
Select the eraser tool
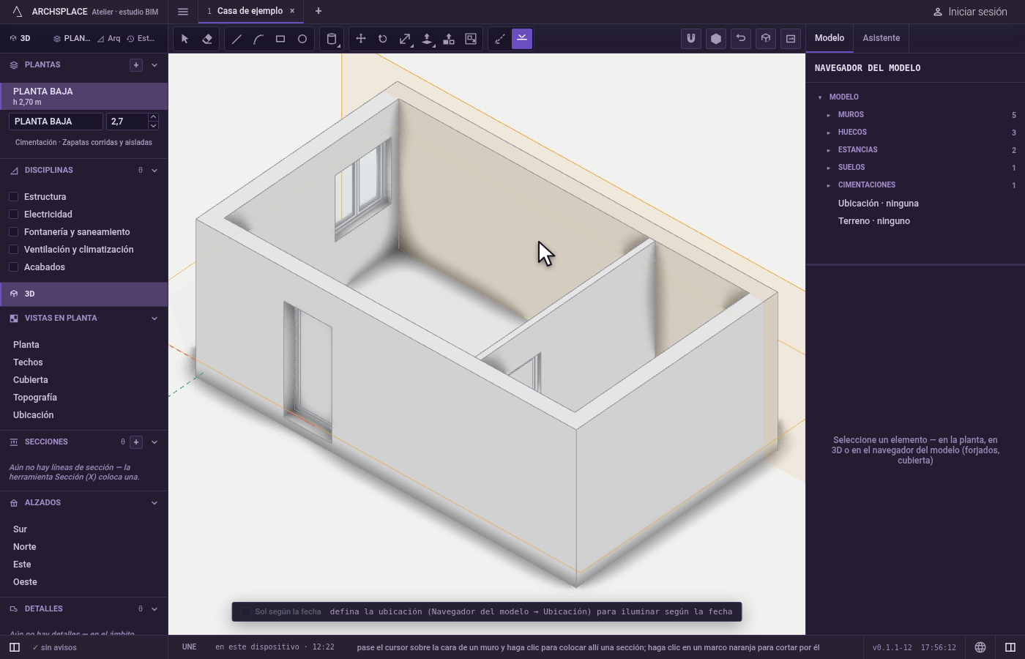207,39
